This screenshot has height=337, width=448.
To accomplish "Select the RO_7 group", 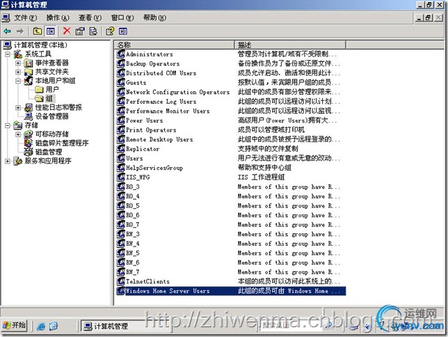I will coord(133,224).
